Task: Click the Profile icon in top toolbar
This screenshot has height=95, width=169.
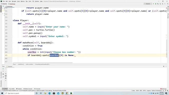Action: tap(160, 4)
